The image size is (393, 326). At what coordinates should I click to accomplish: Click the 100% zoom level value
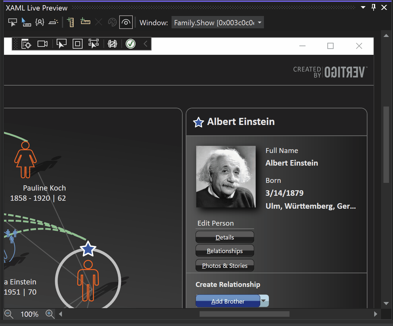pyautogui.click(x=30, y=314)
